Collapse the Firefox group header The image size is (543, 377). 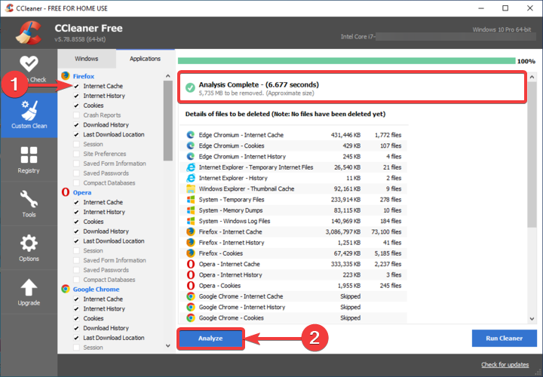pos(84,76)
